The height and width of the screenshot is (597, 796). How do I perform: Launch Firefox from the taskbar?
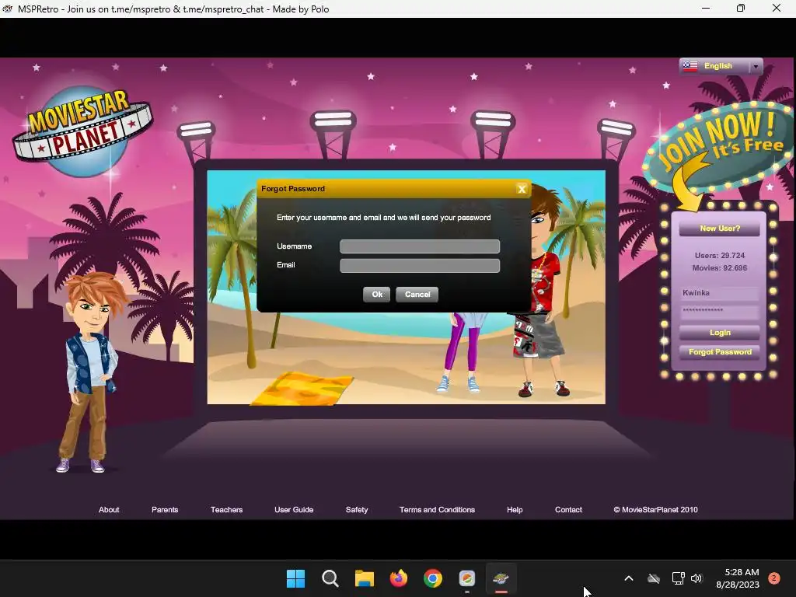click(399, 578)
